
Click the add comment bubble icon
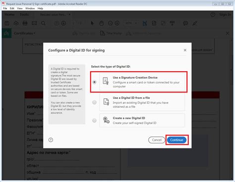pos(185,23)
